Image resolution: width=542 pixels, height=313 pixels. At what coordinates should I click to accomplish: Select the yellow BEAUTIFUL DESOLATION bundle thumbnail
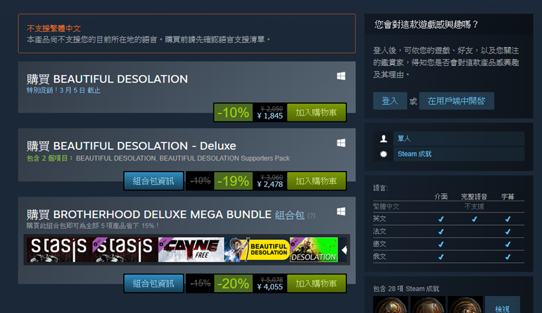point(257,249)
